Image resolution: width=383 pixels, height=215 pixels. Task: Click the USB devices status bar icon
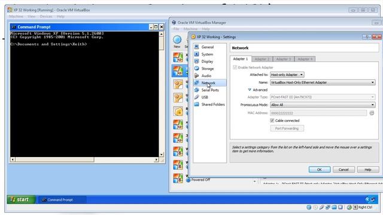click(322, 207)
